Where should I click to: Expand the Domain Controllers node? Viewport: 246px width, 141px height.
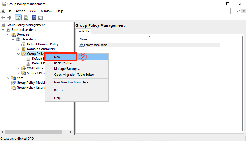18,49
